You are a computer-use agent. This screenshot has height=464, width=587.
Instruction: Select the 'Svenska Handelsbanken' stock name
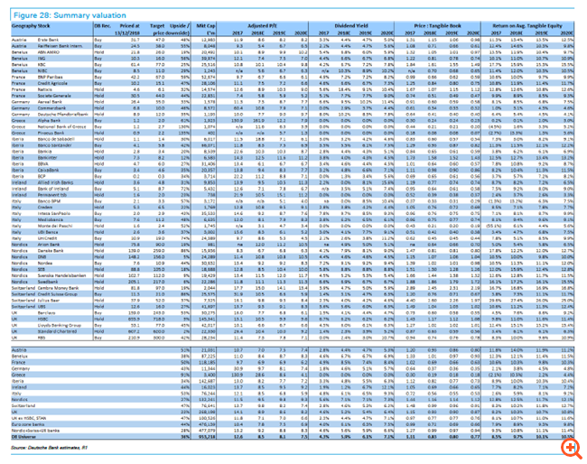(61, 275)
